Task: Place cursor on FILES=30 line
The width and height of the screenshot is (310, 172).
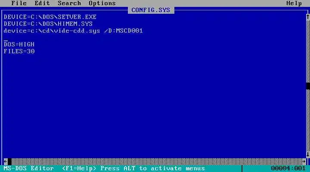Action: (19, 51)
